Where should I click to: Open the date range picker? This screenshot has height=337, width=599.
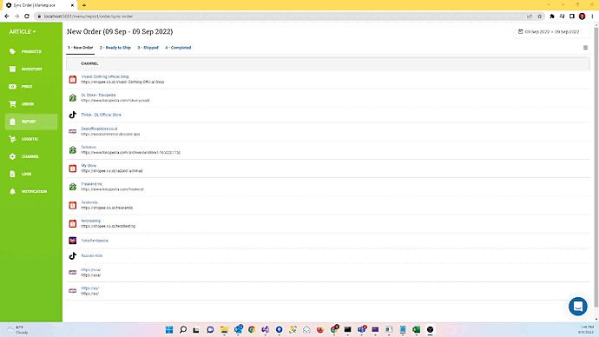pos(549,32)
